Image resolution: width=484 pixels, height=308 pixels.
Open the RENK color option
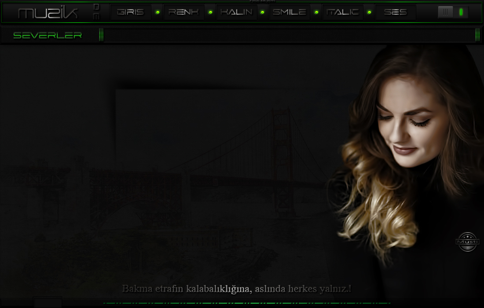click(x=183, y=12)
